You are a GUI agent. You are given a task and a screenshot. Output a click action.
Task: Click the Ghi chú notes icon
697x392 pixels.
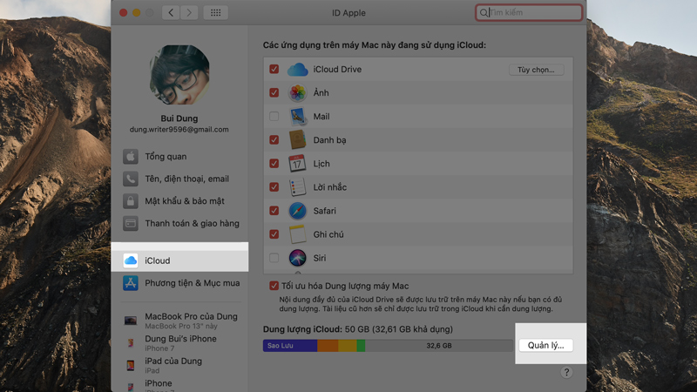point(298,234)
